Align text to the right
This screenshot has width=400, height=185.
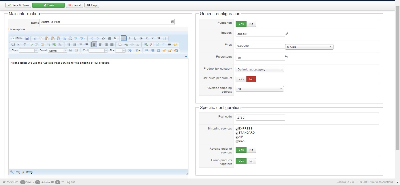tap(106, 44)
